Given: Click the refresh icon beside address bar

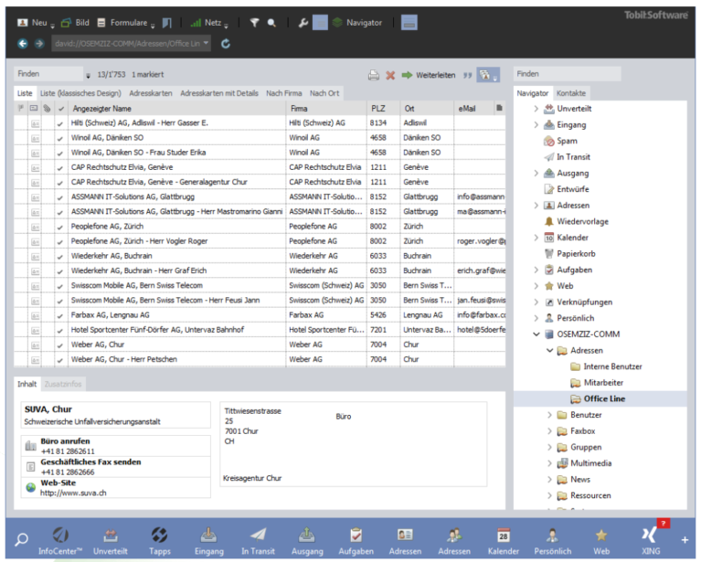Looking at the screenshot, I should click(x=226, y=43).
